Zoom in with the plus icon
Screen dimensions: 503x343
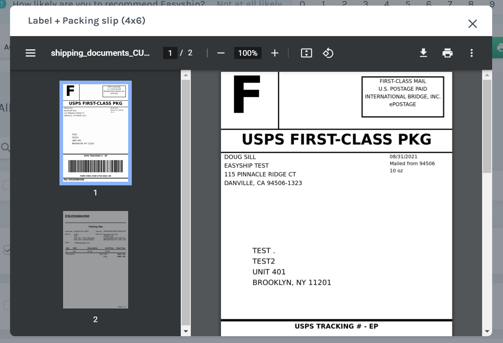pos(274,53)
